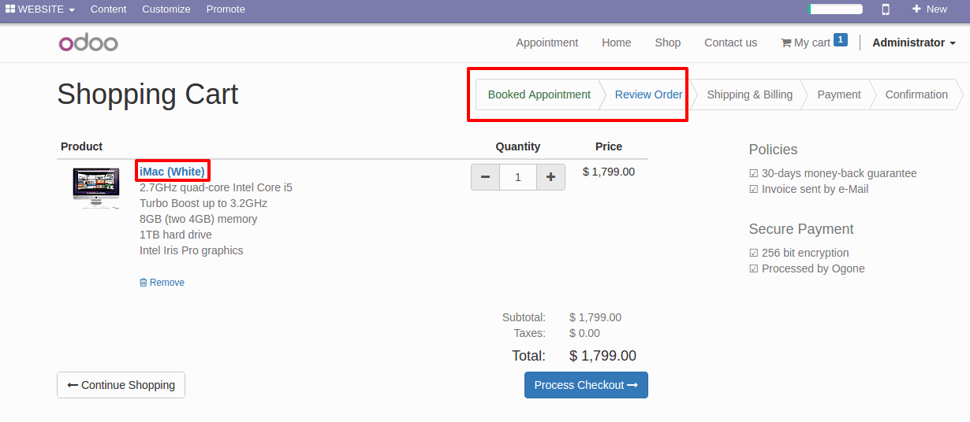Click Intel Iris Pro graphics description line
Image resolution: width=970 pixels, height=422 pixels.
[192, 250]
